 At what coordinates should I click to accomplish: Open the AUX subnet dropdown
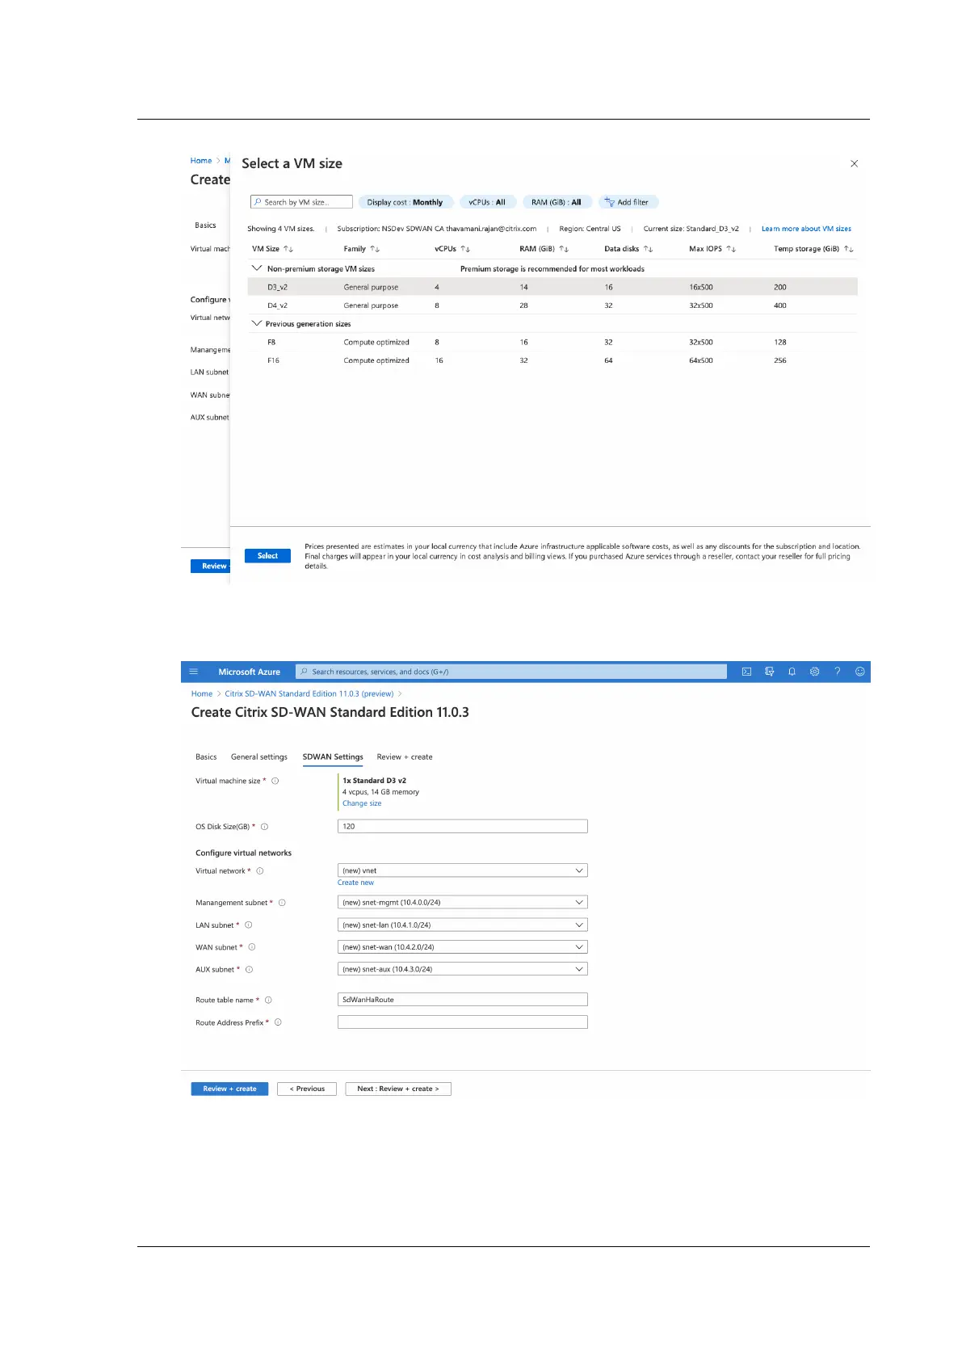point(462,969)
